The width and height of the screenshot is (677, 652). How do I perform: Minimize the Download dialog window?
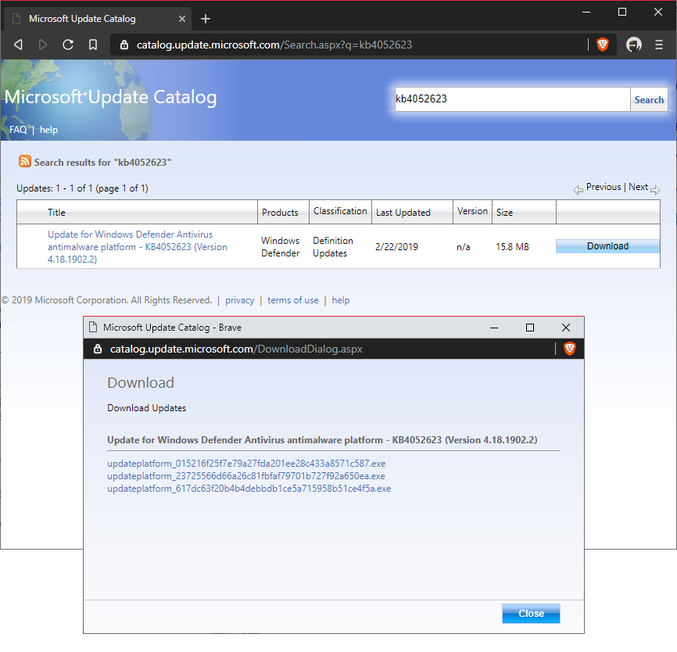(x=494, y=328)
